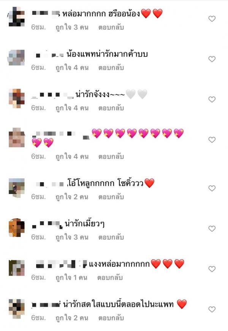Open username of 'น่ารักสดใสแบบนี้ตลอดไปนะแพท' commenter

pos(46,304)
